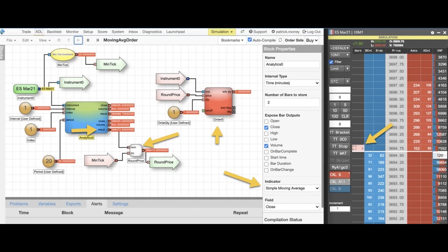Select the ES Mar21 instrument block
The width and height of the screenshot is (448, 252).
[26, 89]
